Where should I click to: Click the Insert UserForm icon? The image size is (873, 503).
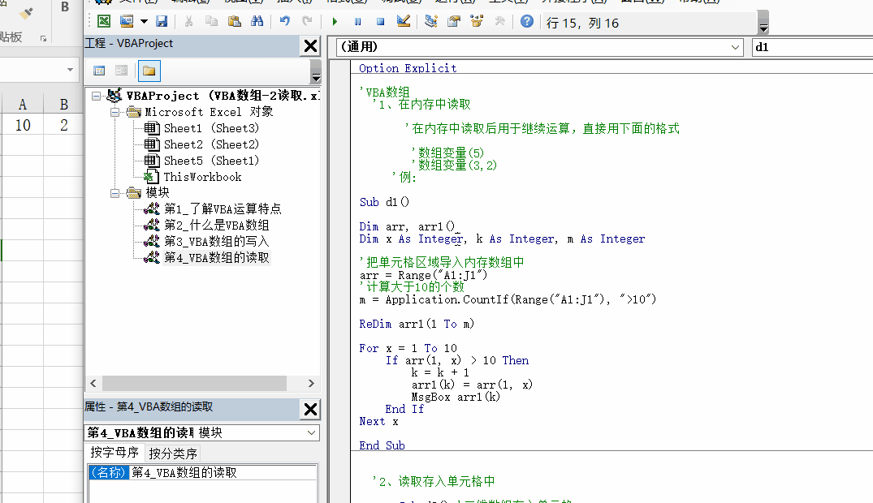tap(127, 22)
